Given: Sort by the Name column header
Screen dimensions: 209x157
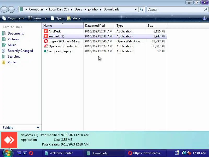Looking at the screenshot, I should pyautogui.click(x=63, y=25).
